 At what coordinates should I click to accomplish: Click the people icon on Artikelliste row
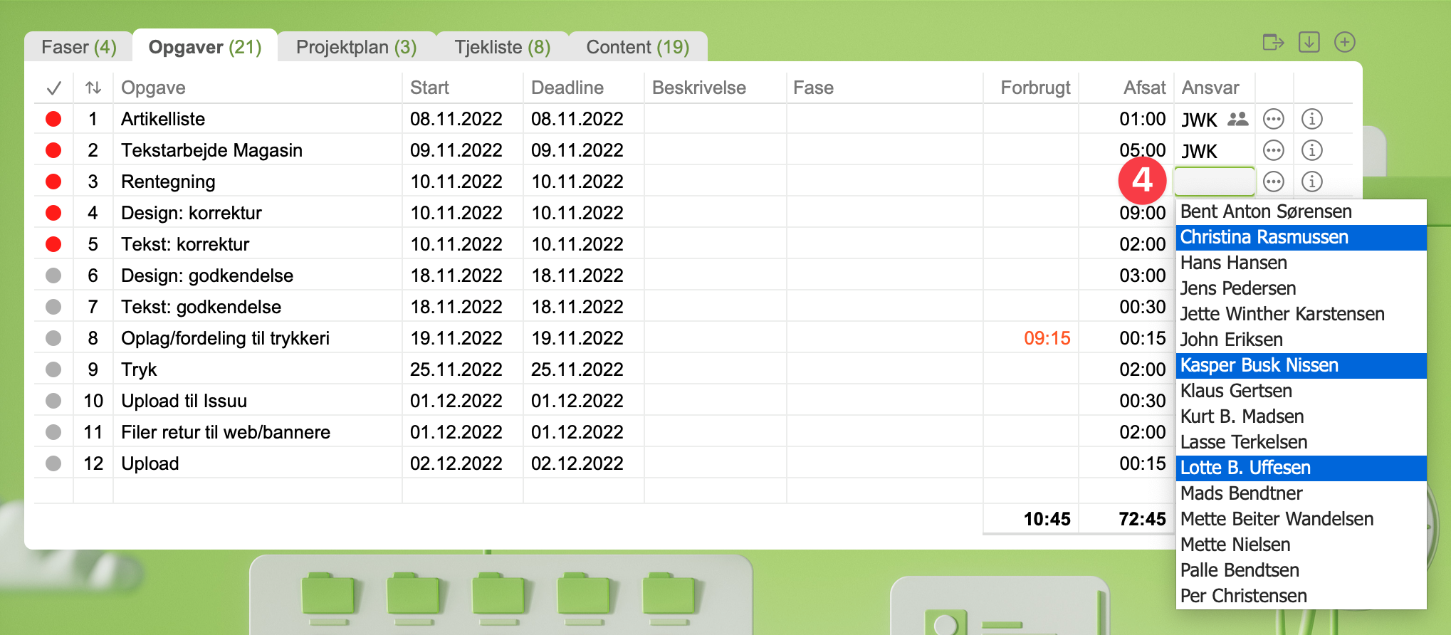(x=1238, y=120)
